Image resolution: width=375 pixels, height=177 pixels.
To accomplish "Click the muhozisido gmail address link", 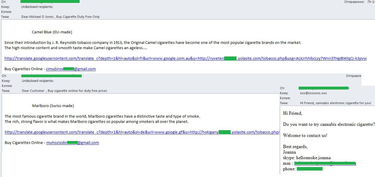I will point(73,143).
